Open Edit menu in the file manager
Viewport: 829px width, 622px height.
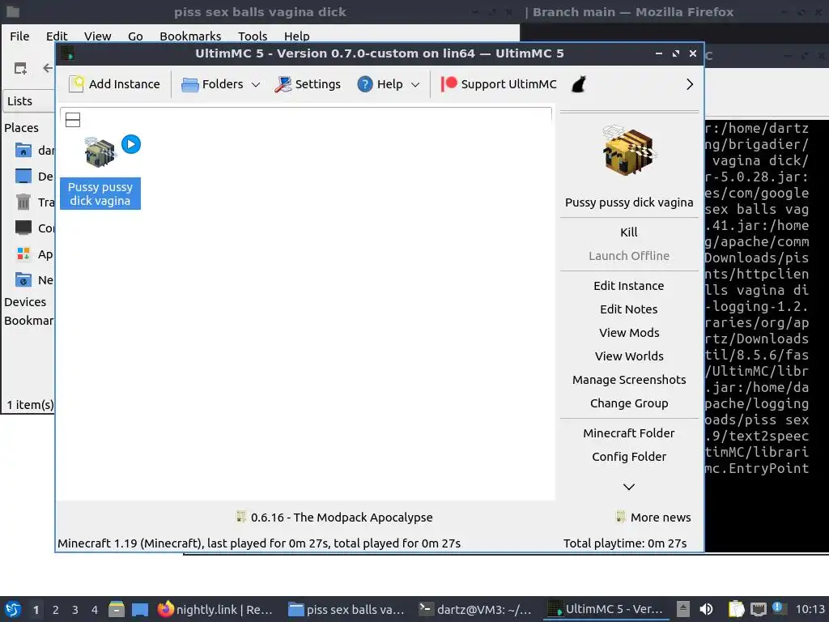pyautogui.click(x=57, y=36)
